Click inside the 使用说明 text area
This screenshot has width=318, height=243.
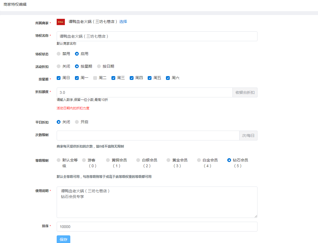[x=157, y=202]
